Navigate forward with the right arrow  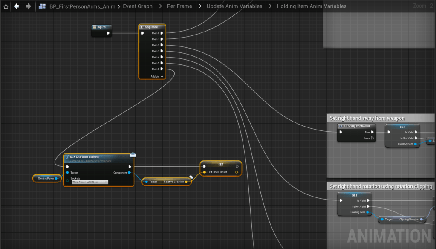[28, 6]
